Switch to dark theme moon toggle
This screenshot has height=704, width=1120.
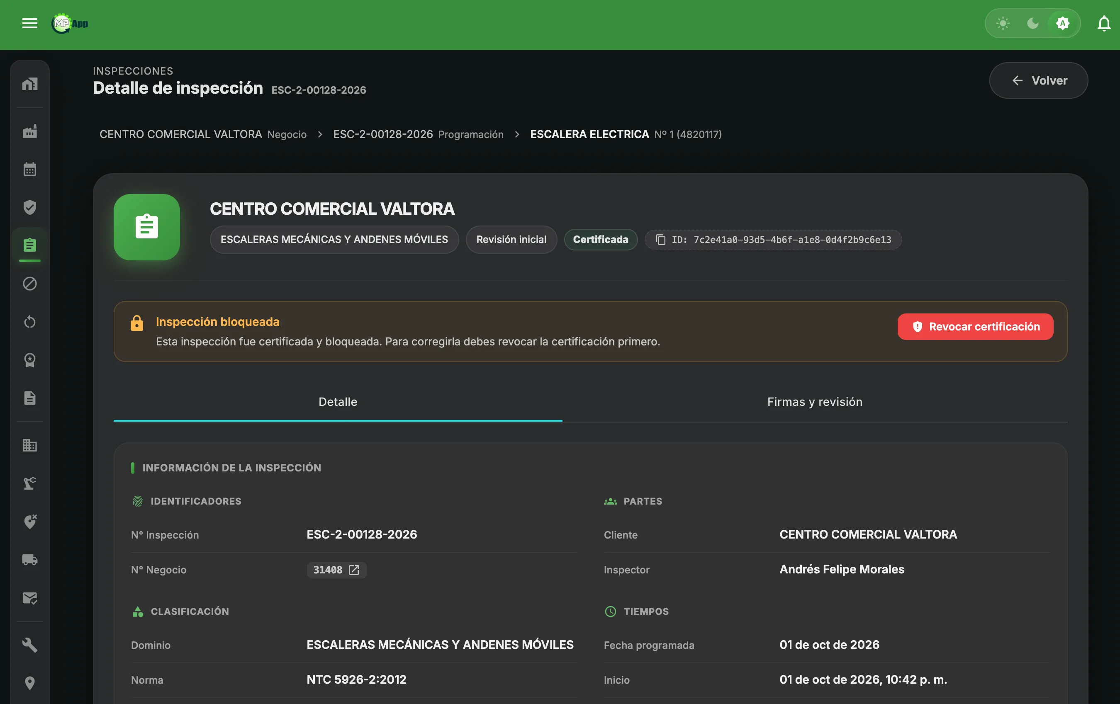coord(1032,23)
